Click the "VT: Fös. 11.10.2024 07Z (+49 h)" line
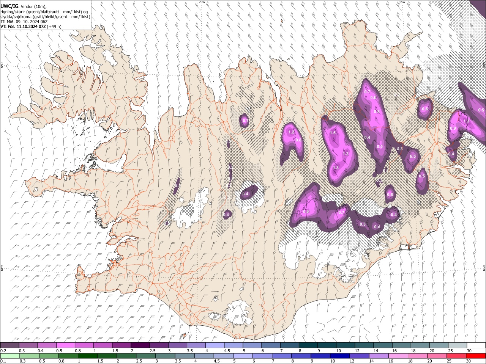The width and height of the screenshot is (486, 364). point(31,27)
